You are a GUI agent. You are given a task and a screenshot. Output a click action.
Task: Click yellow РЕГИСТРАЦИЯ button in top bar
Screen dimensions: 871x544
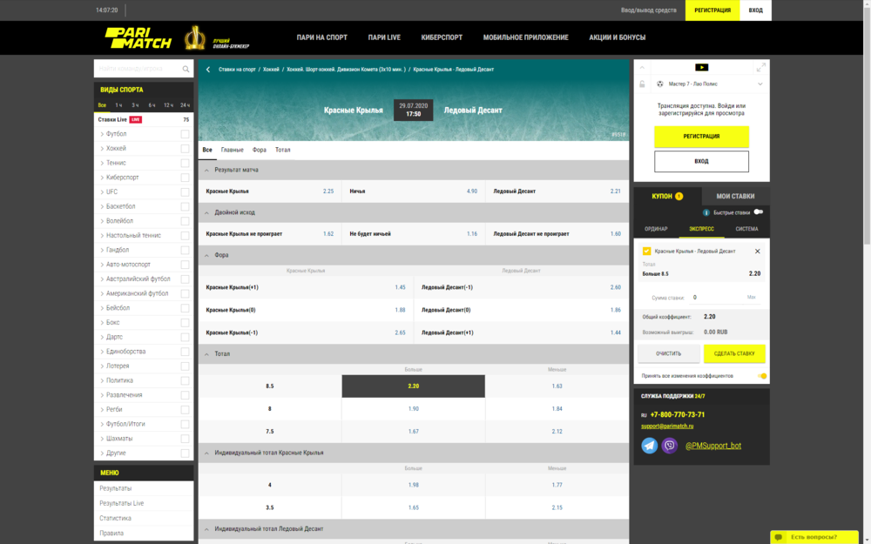(x=712, y=10)
